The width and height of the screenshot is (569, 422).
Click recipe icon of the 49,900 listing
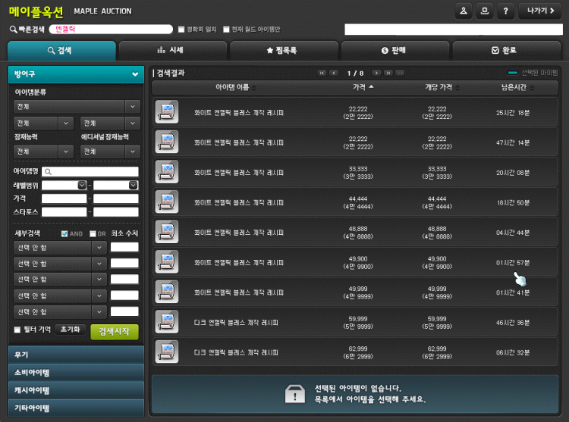coord(167,262)
